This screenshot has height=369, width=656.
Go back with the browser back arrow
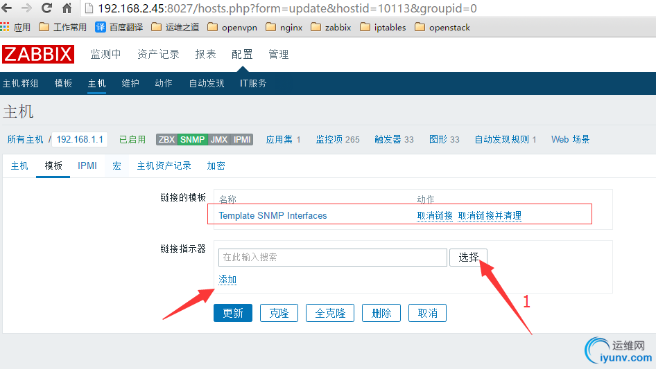click(x=7, y=8)
